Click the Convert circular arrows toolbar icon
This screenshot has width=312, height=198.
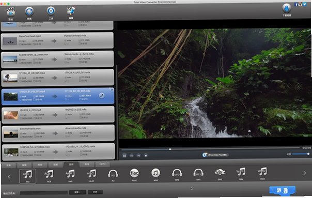tap(29, 11)
